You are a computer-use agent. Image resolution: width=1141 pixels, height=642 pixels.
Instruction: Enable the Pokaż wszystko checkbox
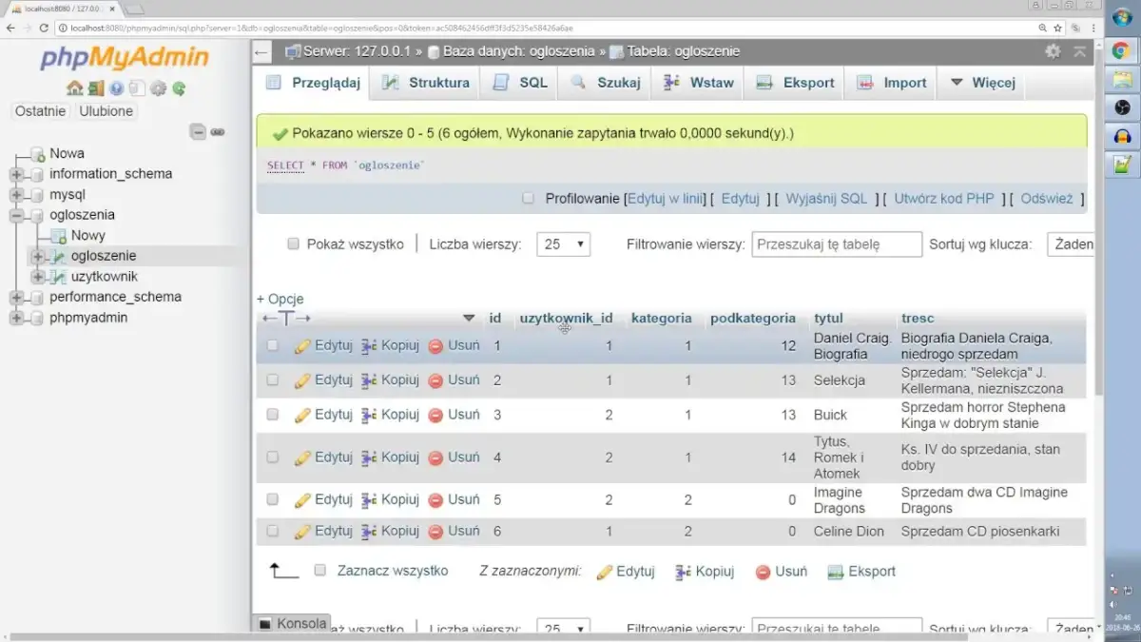point(293,243)
